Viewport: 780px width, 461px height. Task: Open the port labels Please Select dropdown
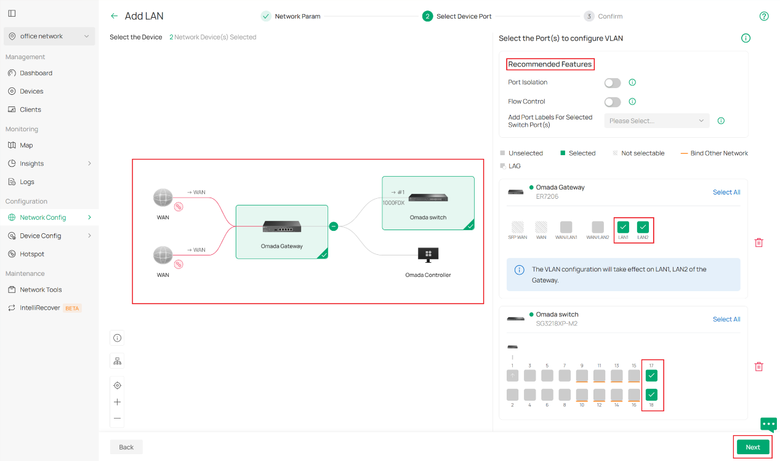pyautogui.click(x=656, y=121)
